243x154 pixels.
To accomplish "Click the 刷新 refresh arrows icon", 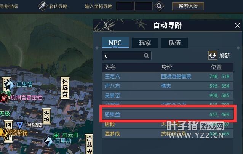I will (213, 55).
